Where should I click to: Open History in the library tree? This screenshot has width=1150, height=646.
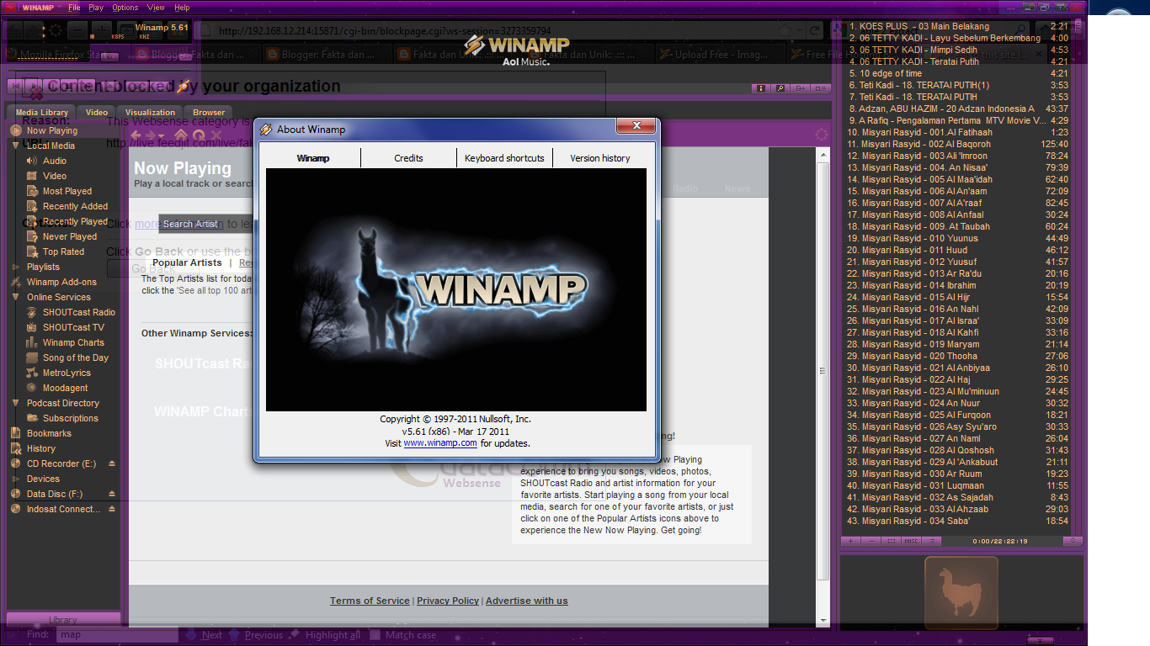tap(40, 448)
